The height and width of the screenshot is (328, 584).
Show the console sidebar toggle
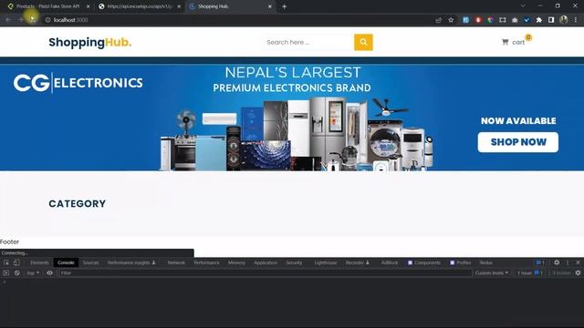6,273
